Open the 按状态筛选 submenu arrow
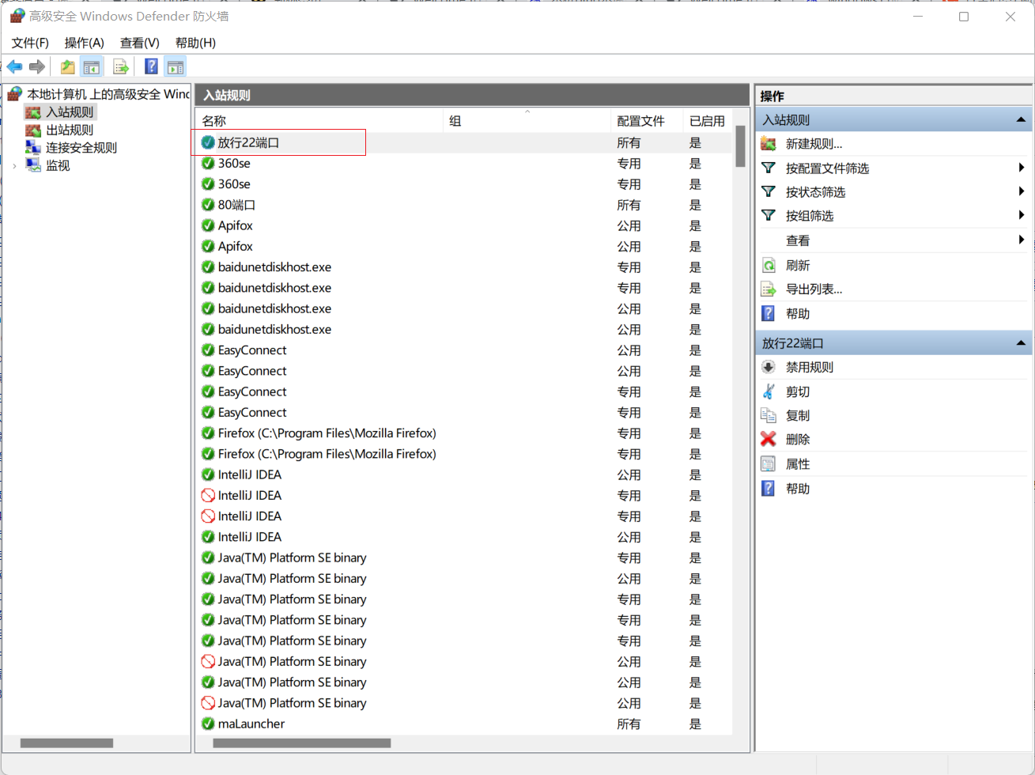Viewport: 1035px width, 775px height. 1022,191
